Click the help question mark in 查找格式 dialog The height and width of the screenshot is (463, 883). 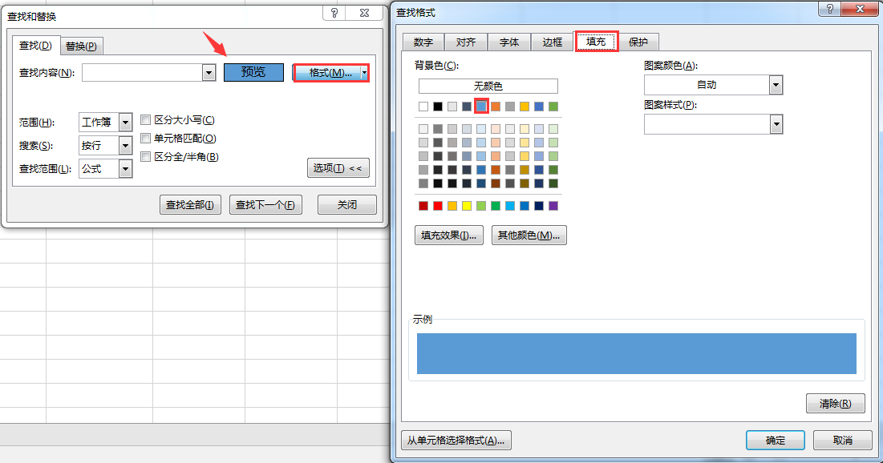tap(829, 9)
